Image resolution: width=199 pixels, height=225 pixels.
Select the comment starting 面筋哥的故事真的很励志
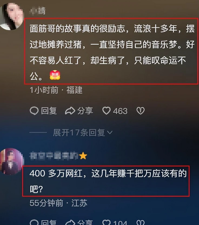click(112, 51)
